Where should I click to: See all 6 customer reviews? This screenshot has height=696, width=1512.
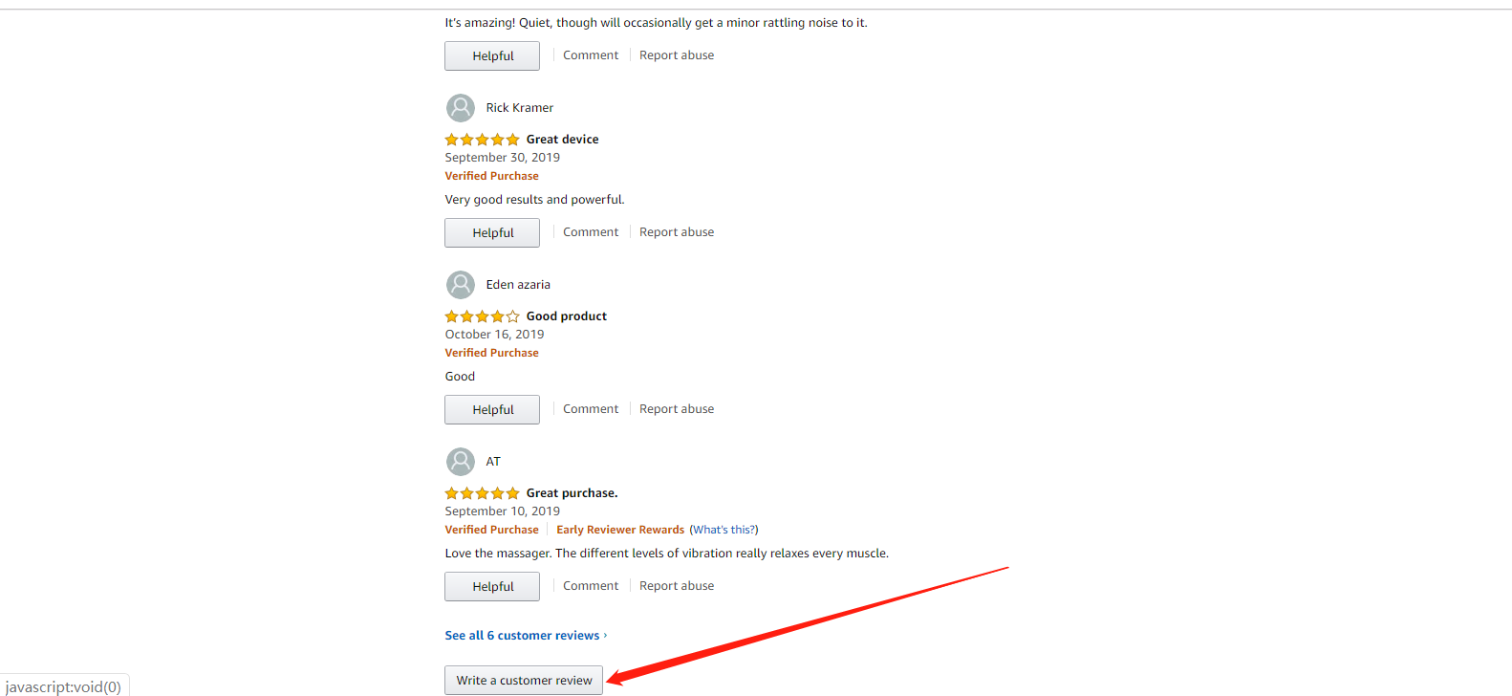[522, 636]
